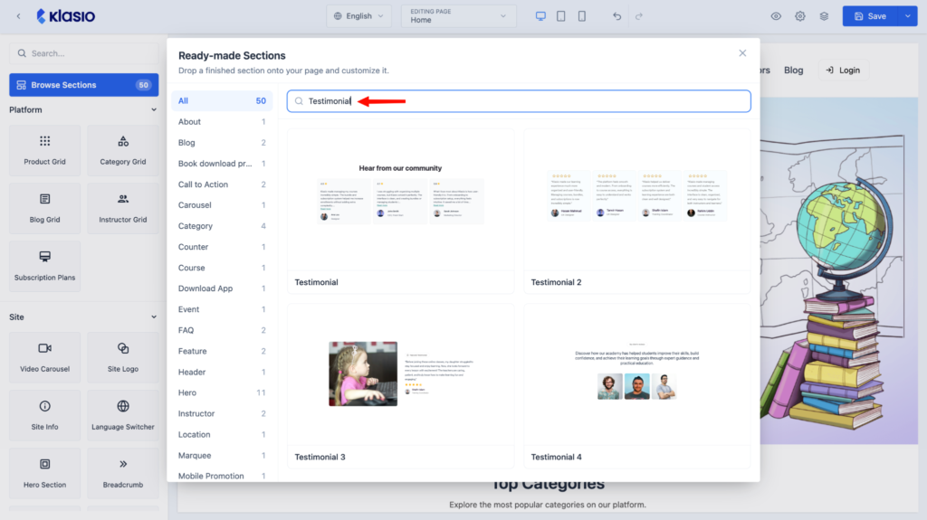Select the Carousel category

click(222, 205)
